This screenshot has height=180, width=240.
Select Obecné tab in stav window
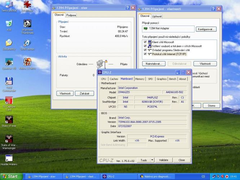click(59, 15)
